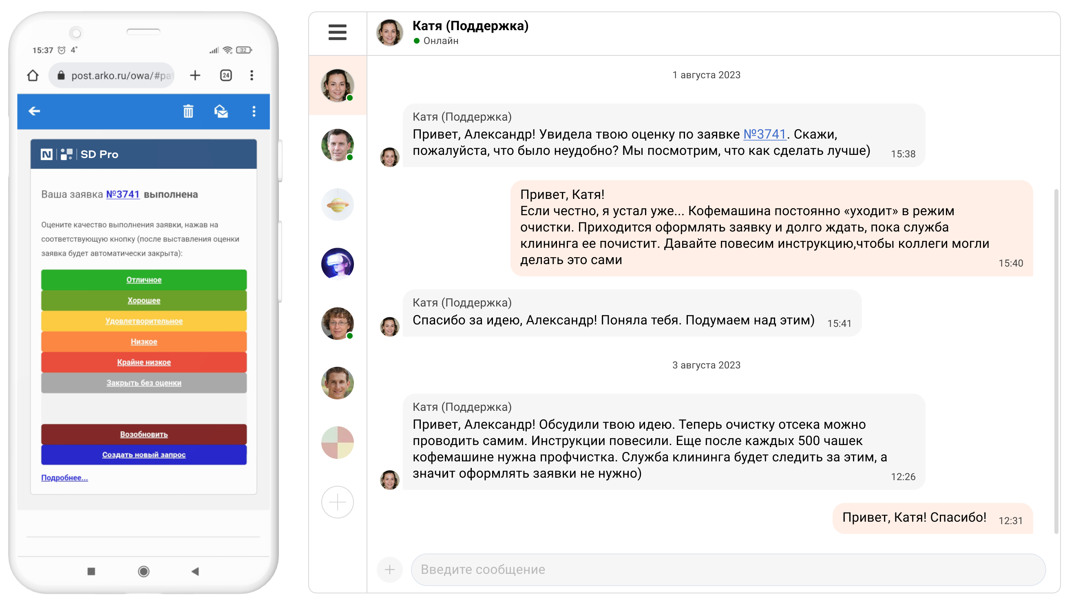The width and height of the screenshot is (1065, 604).
Task: Click the trash delete icon in mail toolbar
Action: 188,111
